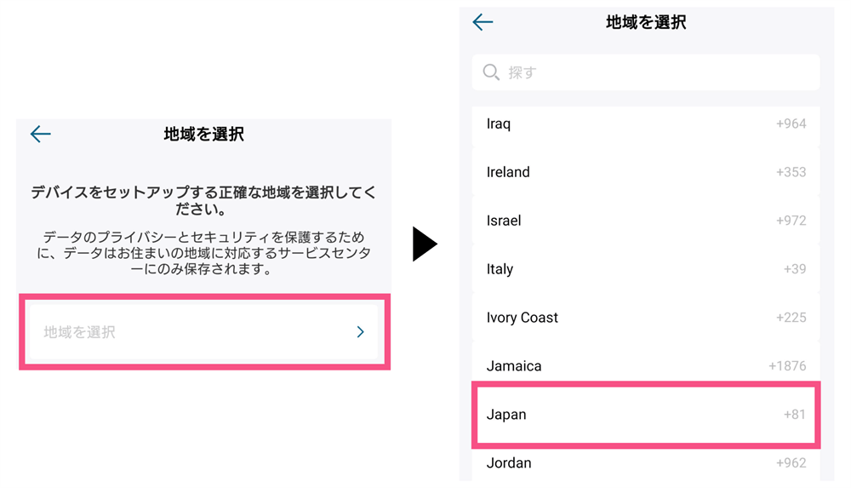Click the +964 code beside Iraq
The height and width of the screenshot is (488, 851).
(791, 123)
